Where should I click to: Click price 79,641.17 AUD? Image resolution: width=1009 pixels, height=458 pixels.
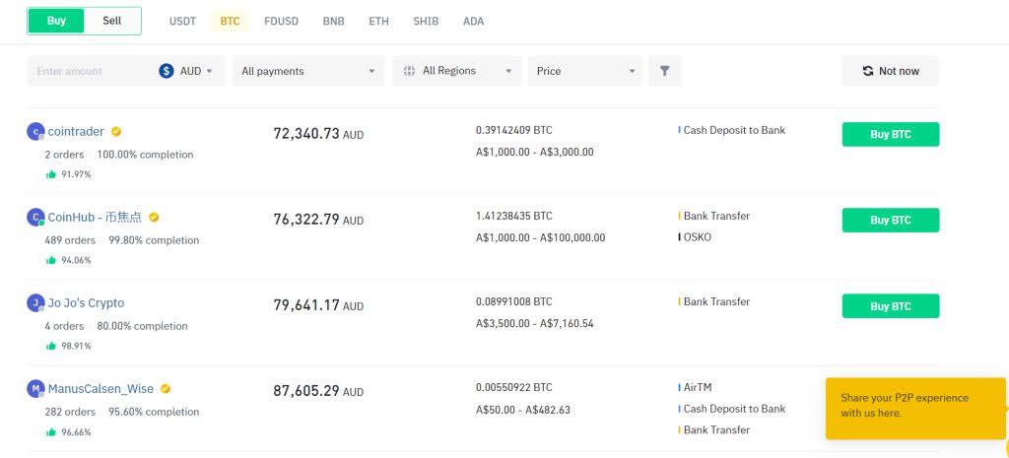pos(318,305)
